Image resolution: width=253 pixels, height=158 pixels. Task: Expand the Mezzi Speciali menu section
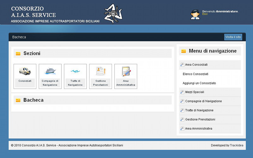pyautogui.click(x=210, y=92)
